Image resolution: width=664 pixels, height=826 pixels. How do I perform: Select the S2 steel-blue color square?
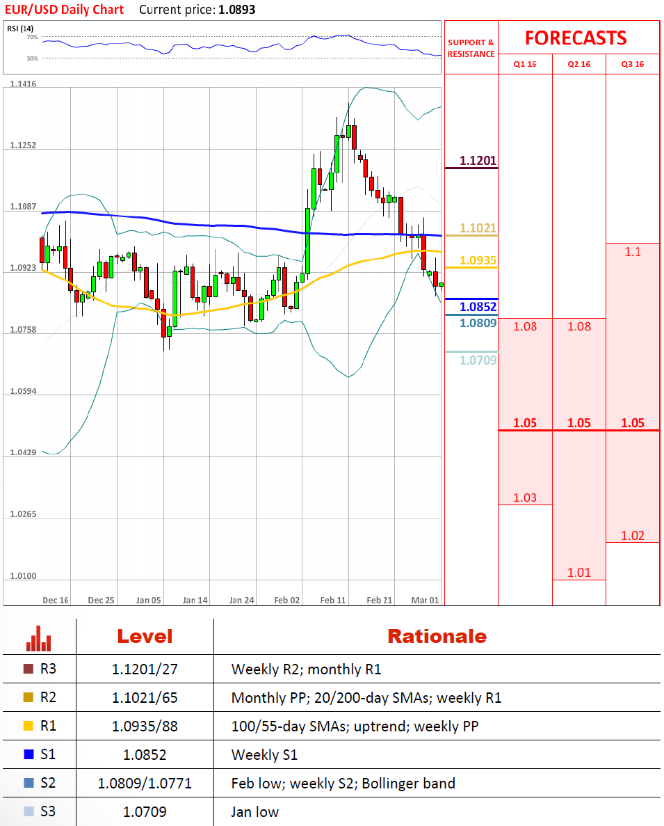pyautogui.click(x=29, y=782)
